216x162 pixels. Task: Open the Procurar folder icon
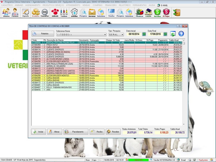pos(92,12)
